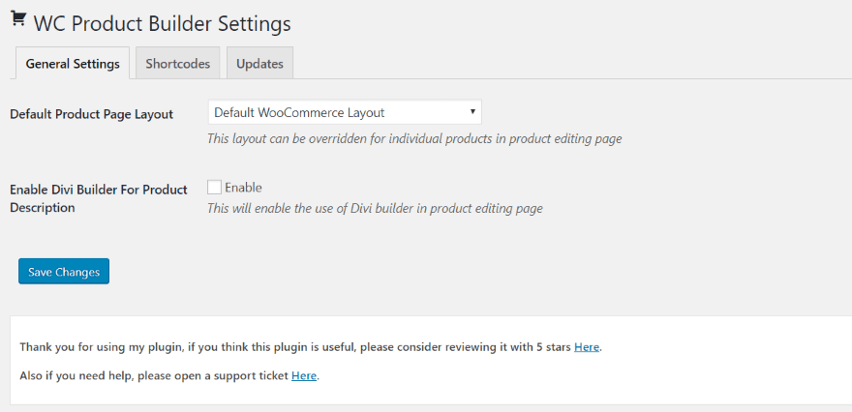Switch to the General Settings tab
This screenshot has height=412, width=852.
73,64
